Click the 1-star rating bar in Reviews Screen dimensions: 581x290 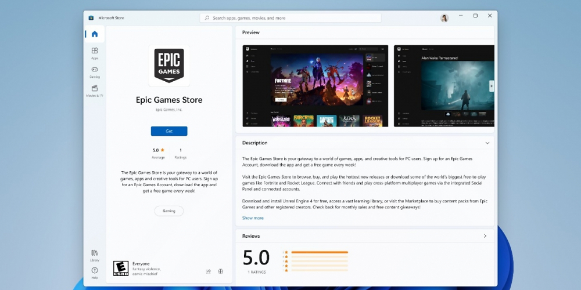(320, 270)
